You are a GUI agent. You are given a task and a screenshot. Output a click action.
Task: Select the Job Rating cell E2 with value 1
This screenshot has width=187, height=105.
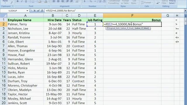pos(95,24)
